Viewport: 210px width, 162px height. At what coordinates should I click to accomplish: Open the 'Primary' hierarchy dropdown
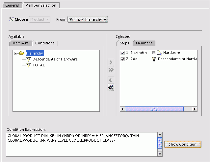click(88, 20)
